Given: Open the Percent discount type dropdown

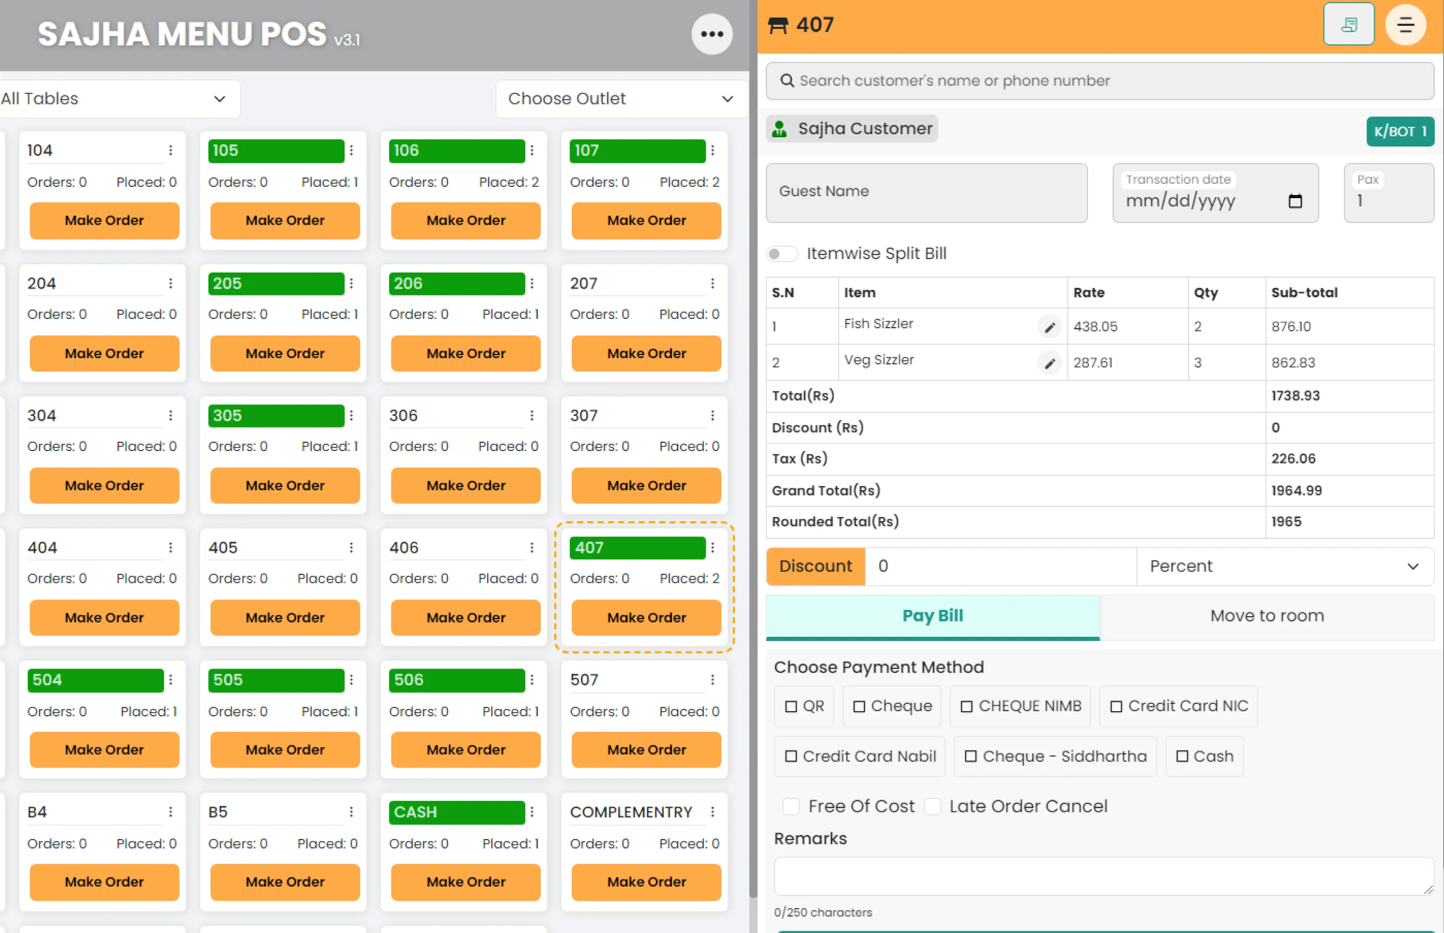Looking at the screenshot, I should 1285,567.
